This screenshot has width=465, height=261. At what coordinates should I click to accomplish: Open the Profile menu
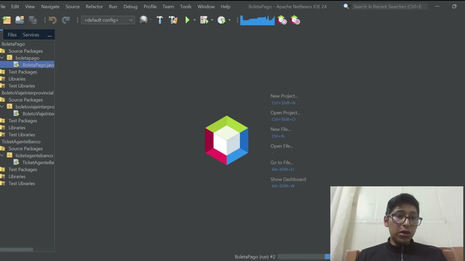coord(150,7)
